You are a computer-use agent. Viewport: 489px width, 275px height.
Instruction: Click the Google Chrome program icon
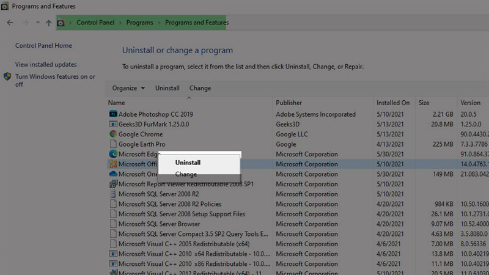point(113,134)
